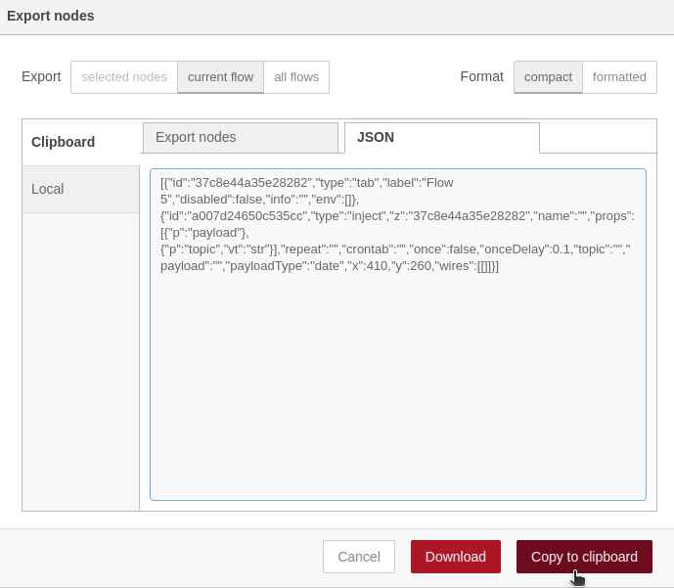Click the first line of JSON text
Viewport: 674px width, 588px height.
point(307,183)
